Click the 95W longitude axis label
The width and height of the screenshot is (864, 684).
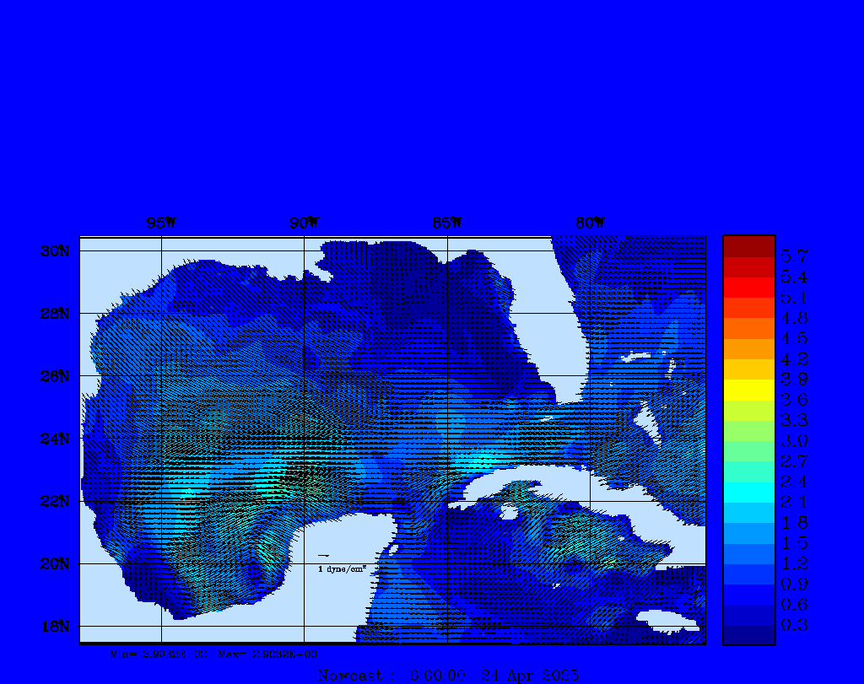pos(161,223)
